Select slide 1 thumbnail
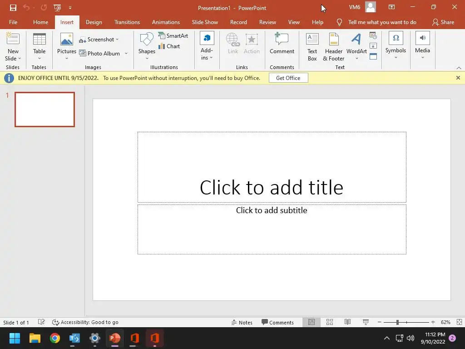Viewport: 465px width, 349px height. point(45,110)
